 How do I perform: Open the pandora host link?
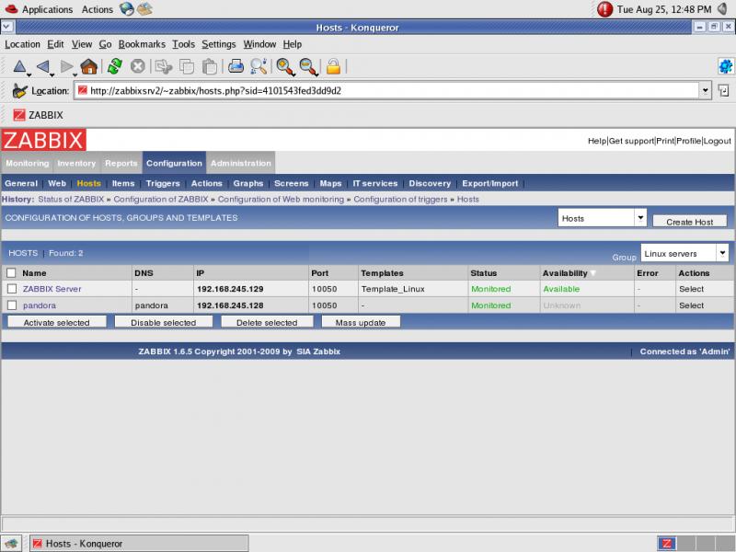click(40, 305)
